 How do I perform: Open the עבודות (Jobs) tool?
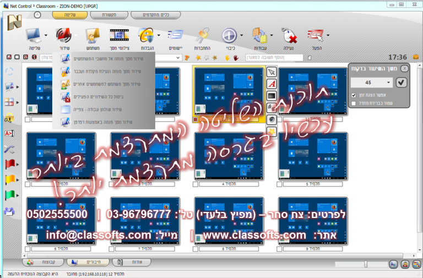click(260, 36)
